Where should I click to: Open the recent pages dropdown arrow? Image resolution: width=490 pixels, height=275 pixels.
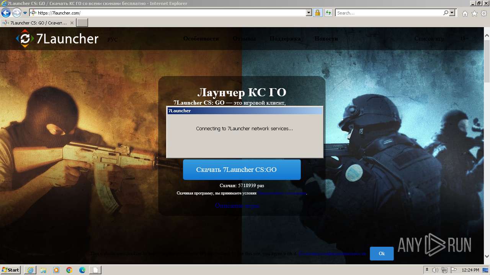(25, 13)
